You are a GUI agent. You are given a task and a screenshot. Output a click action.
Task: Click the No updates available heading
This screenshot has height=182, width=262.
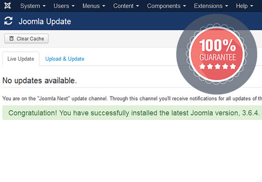point(40,80)
